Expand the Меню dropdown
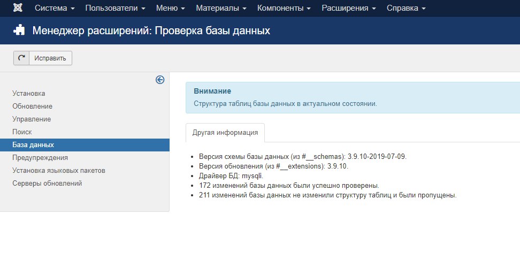 point(171,8)
